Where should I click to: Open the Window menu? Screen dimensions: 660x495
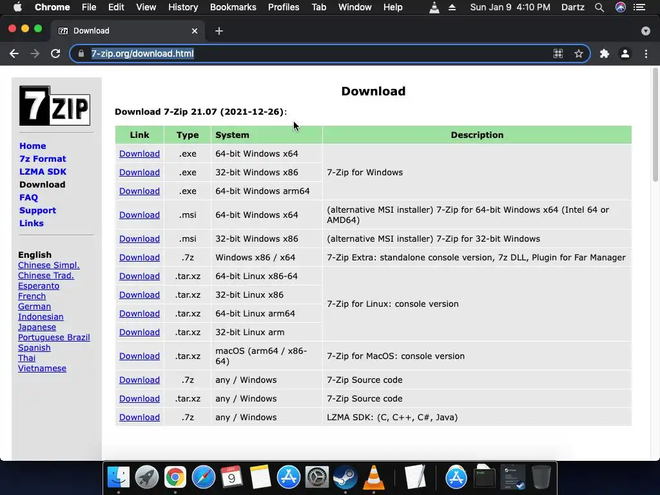[x=355, y=7]
